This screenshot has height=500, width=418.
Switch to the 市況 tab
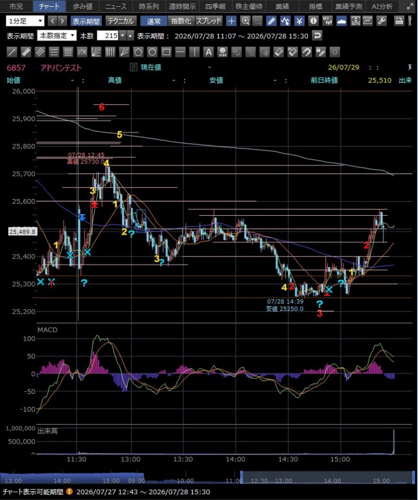[16, 6]
